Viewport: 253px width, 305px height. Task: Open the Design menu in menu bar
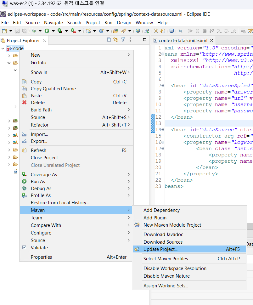coord(124,23)
